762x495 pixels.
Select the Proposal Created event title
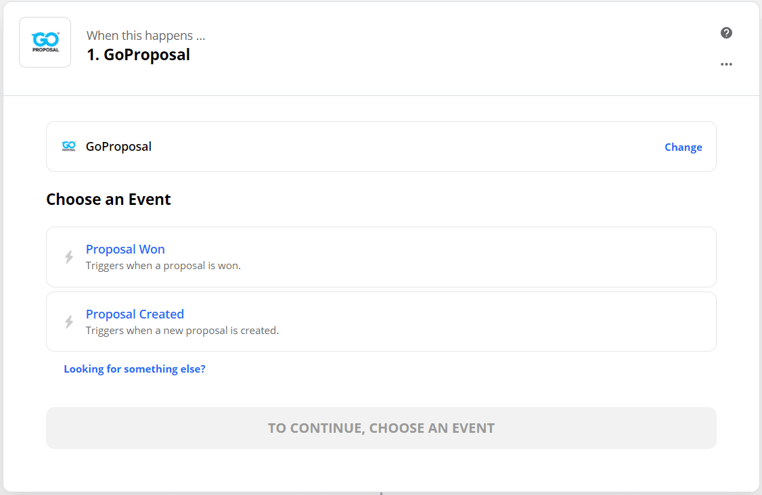pyautogui.click(x=135, y=314)
